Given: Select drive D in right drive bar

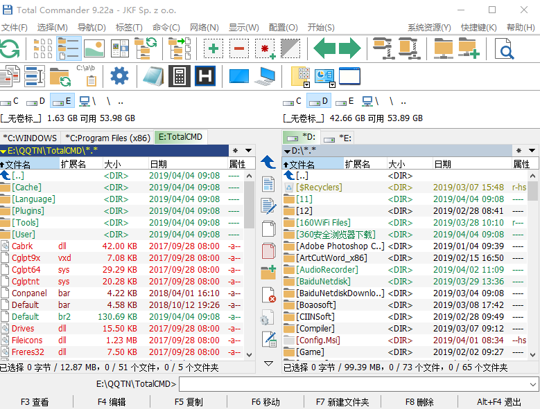Looking at the screenshot, I should [x=319, y=101].
